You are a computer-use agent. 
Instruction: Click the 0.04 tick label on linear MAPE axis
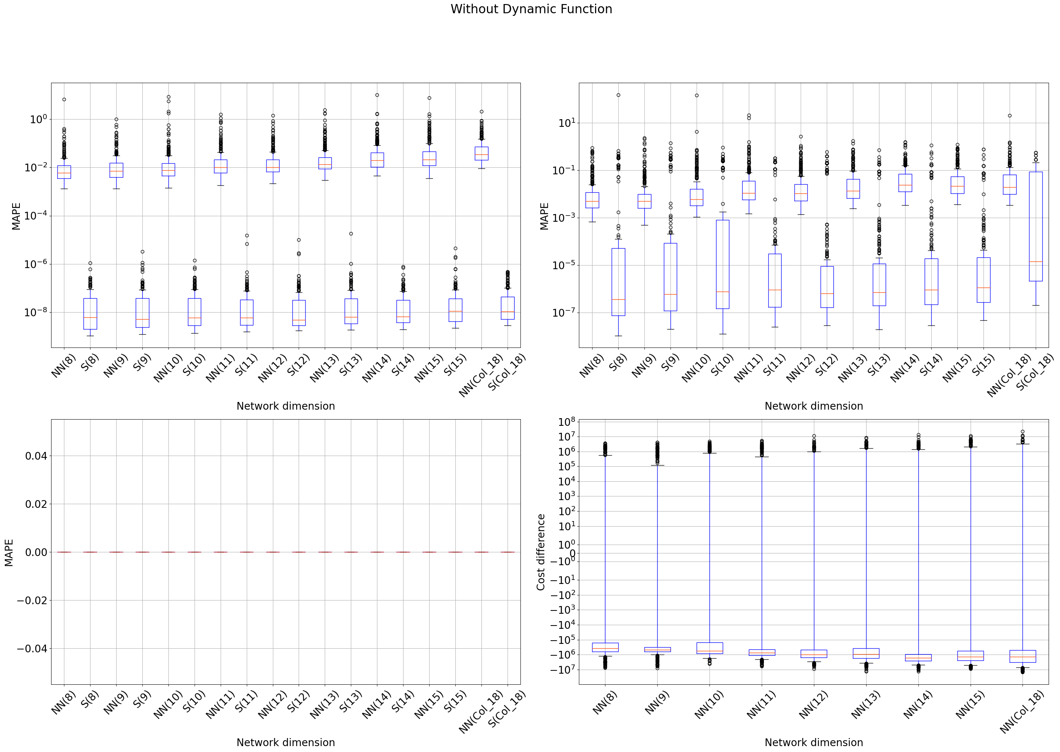pos(36,456)
